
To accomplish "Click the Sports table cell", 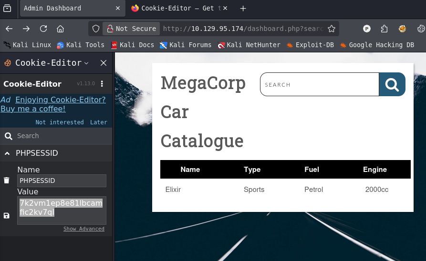I will (254, 190).
